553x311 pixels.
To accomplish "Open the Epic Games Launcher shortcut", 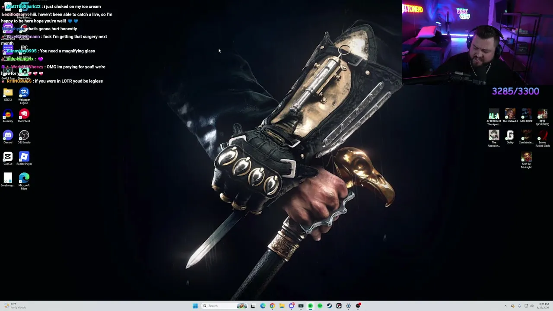I will pyautogui.click(x=24, y=52).
